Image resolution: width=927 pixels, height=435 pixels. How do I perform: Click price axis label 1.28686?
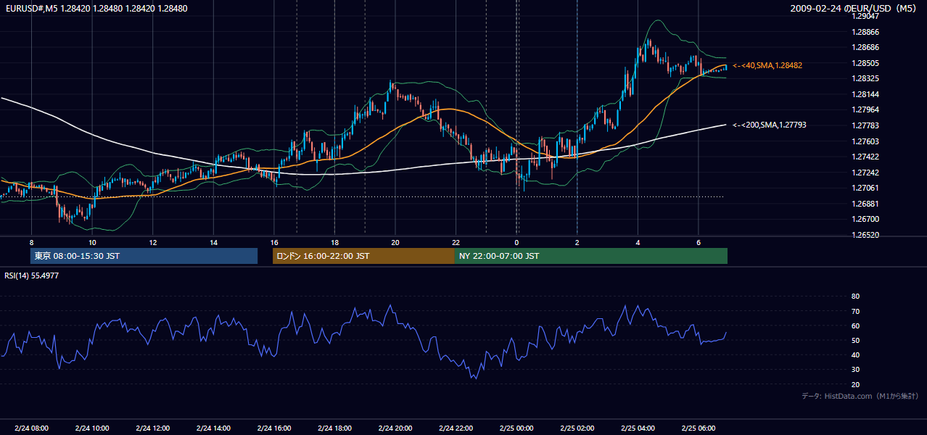[865, 47]
